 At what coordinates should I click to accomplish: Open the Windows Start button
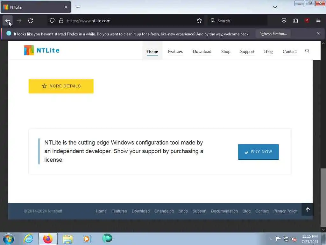pyautogui.click(x=9, y=239)
